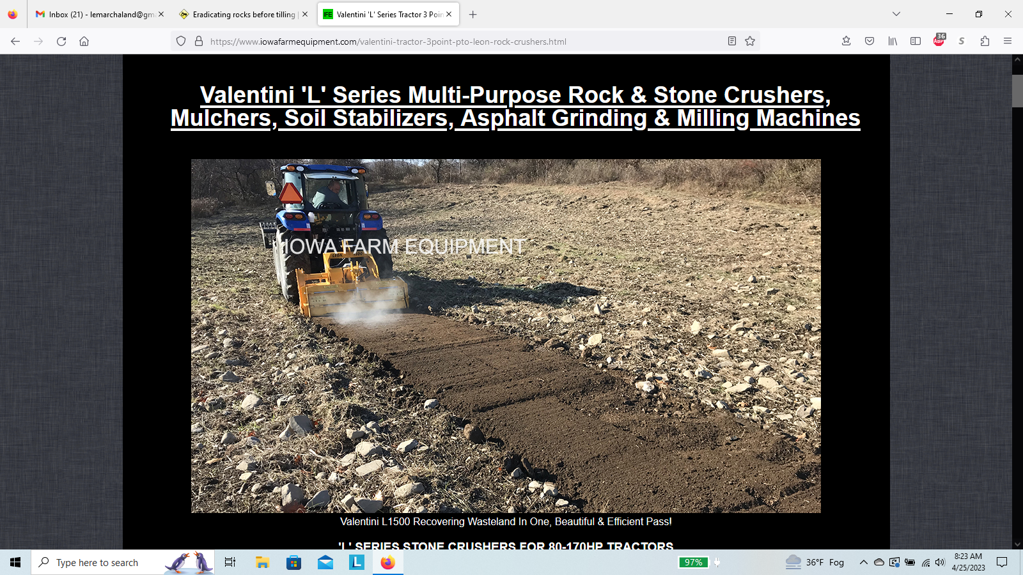Click 'L' Series Stone Crushers heading
Image resolution: width=1023 pixels, height=575 pixels.
tap(506, 546)
